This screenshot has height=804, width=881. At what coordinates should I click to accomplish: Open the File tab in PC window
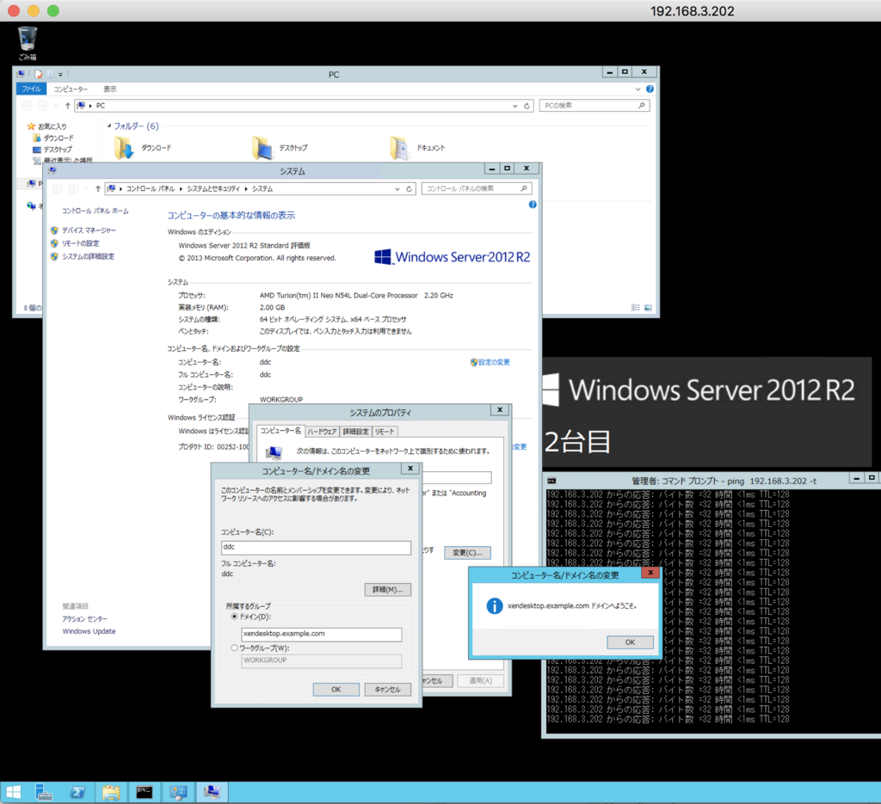tap(32, 89)
